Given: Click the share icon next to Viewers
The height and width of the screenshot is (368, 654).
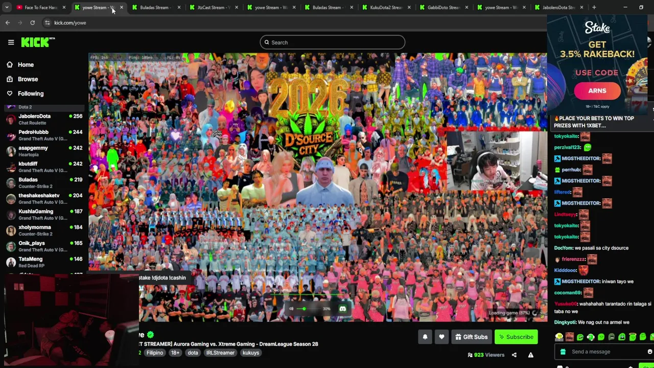Looking at the screenshot, I should point(514,355).
